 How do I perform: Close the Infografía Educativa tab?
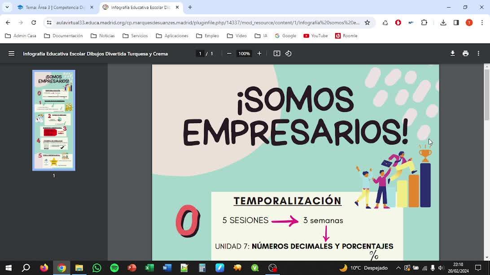click(x=177, y=7)
